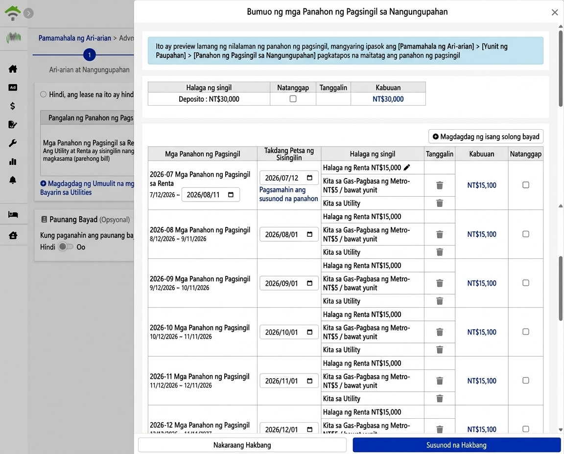The width and height of the screenshot is (564, 454).
Task: Open the contract signing document icon
Action: tap(13, 124)
